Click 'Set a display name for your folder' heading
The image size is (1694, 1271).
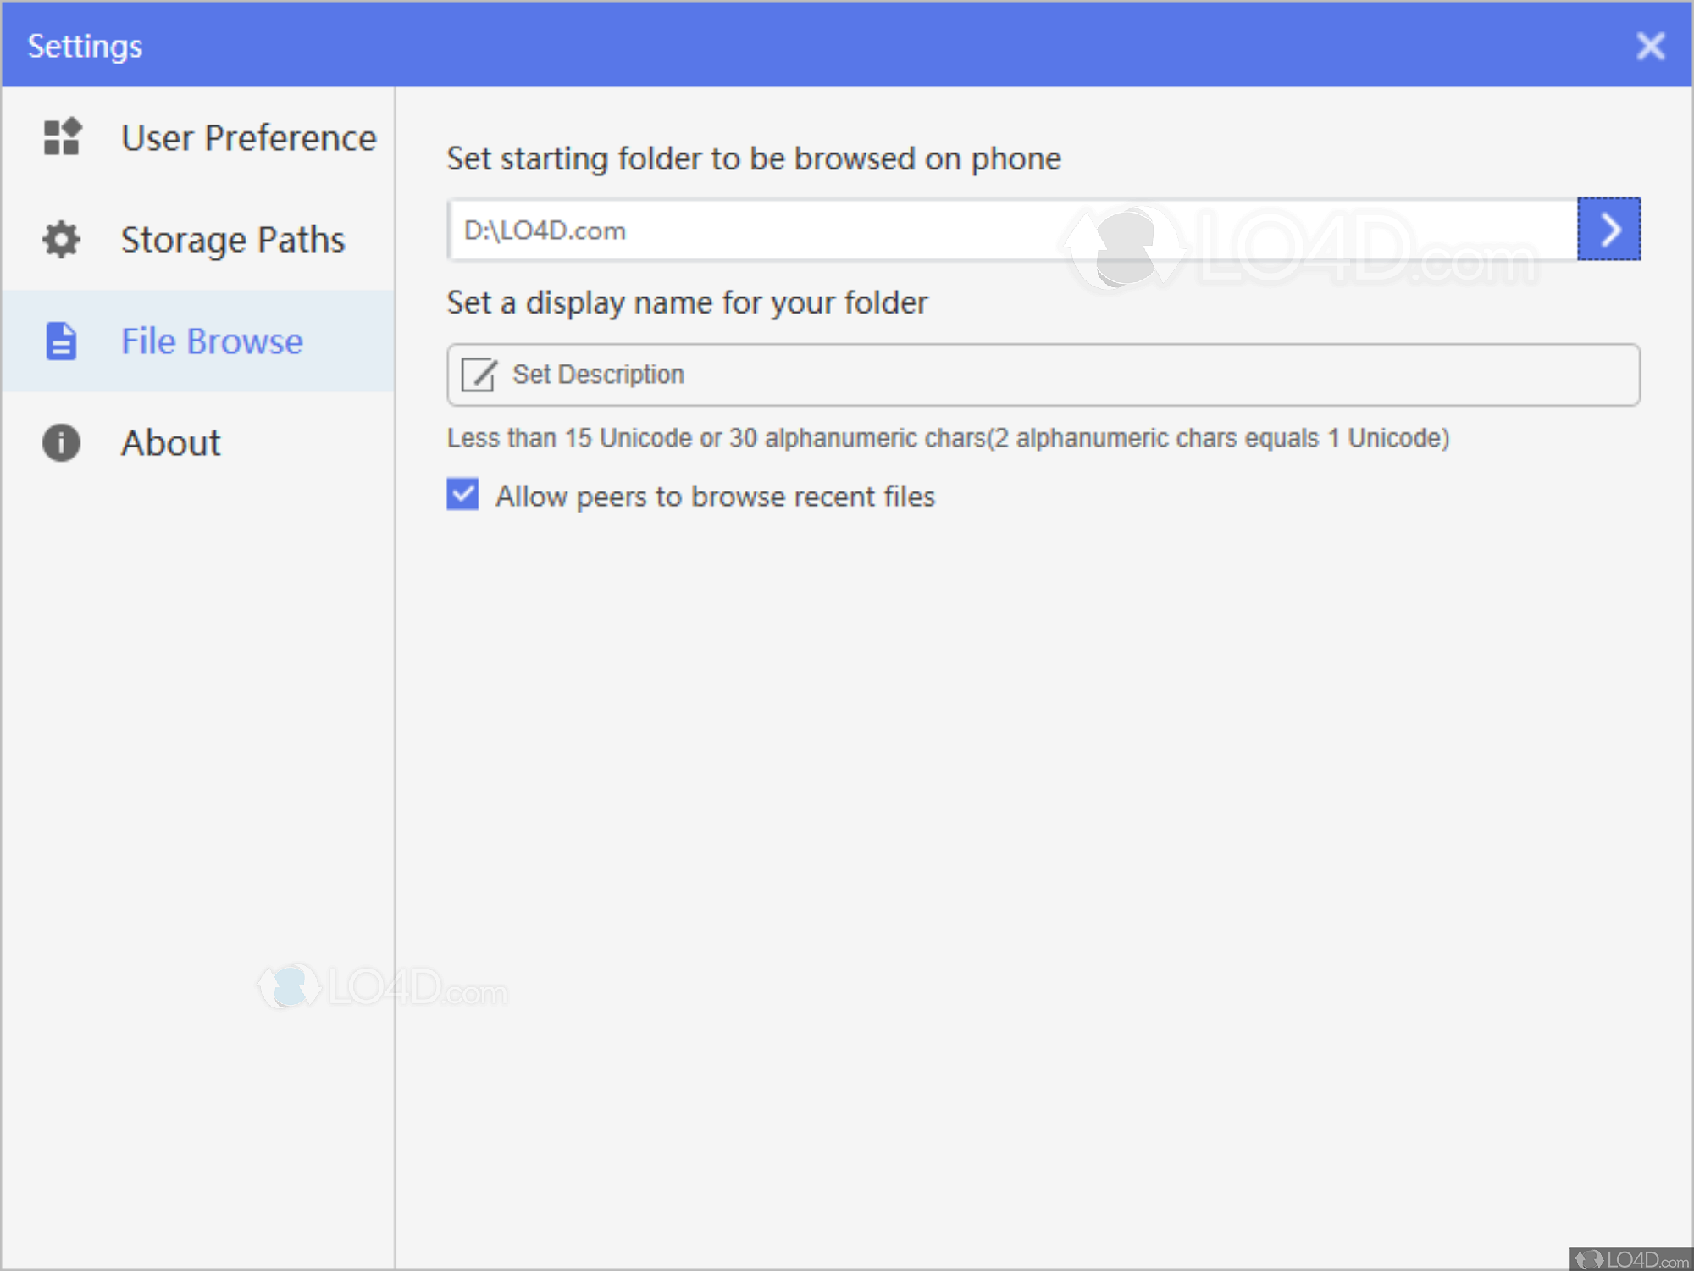[687, 303]
